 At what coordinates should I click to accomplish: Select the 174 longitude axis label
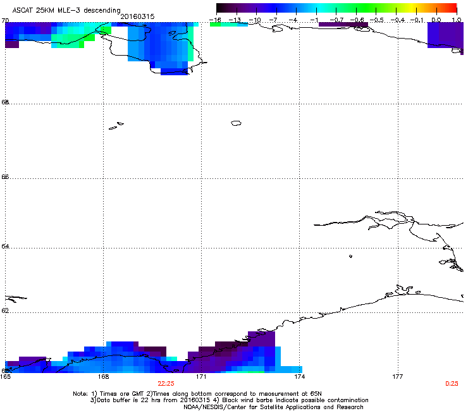(x=300, y=377)
